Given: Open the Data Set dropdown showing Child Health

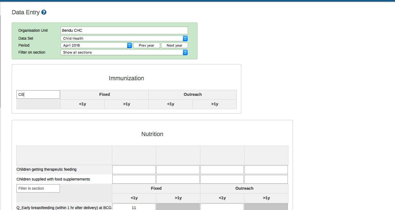Looking at the screenshot, I should click(124, 38).
